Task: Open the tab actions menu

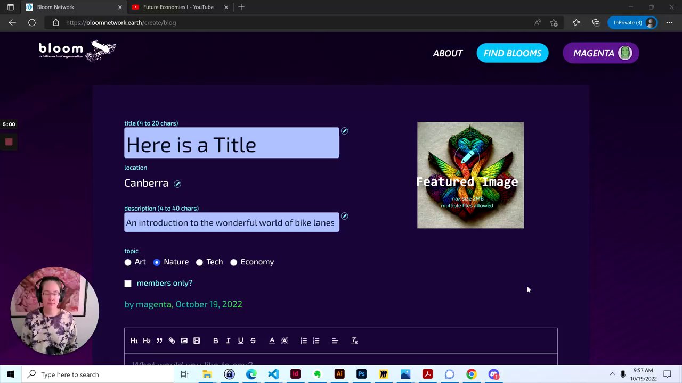Action: click(x=10, y=7)
